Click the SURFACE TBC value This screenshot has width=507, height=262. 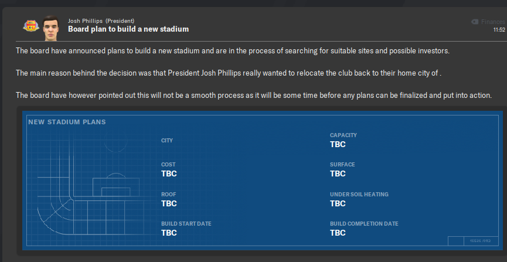tap(338, 173)
